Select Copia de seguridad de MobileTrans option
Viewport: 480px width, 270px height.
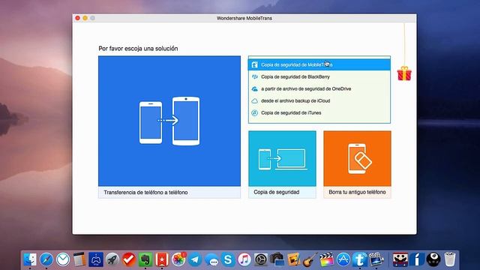(319, 65)
